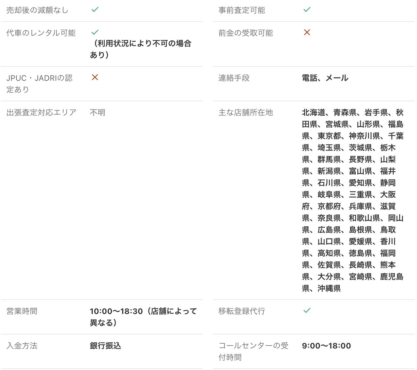Click the green checkmark beside 売却後の減額なし
The height and width of the screenshot is (370, 417).
click(x=95, y=10)
